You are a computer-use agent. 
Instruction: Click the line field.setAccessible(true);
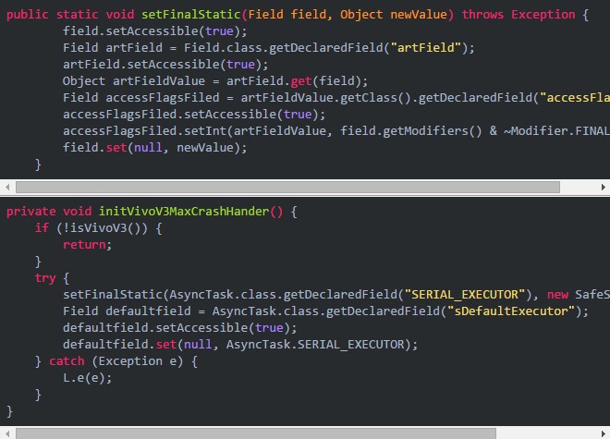click(155, 31)
